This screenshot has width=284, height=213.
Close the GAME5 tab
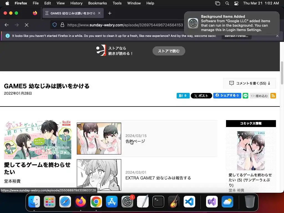click(x=99, y=13)
